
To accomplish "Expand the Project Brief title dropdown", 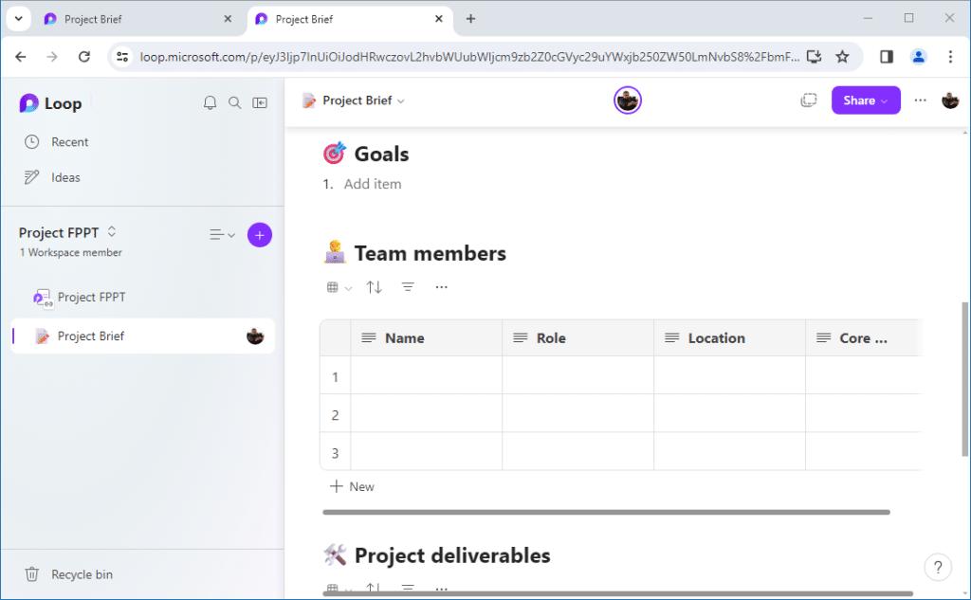I will 400,100.
